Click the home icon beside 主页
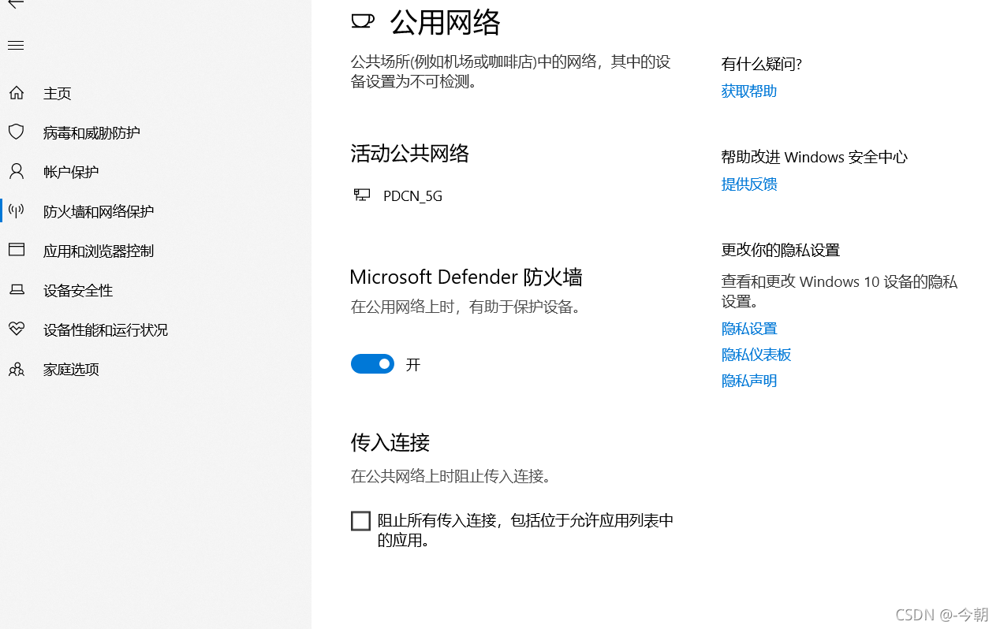The width and height of the screenshot is (1000, 629). coord(16,93)
